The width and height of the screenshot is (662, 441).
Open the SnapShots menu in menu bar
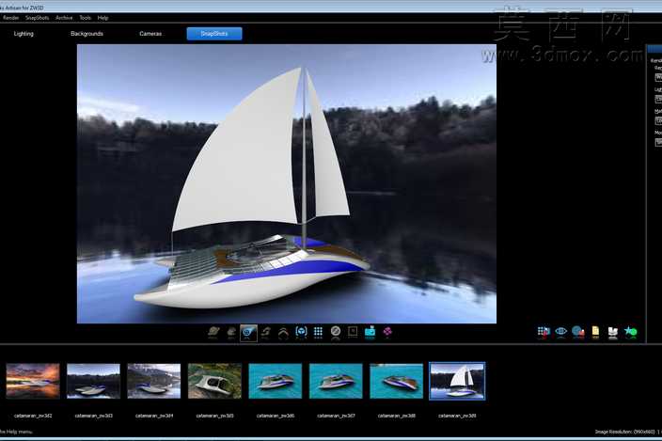pyautogui.click(x=38, y=18)
